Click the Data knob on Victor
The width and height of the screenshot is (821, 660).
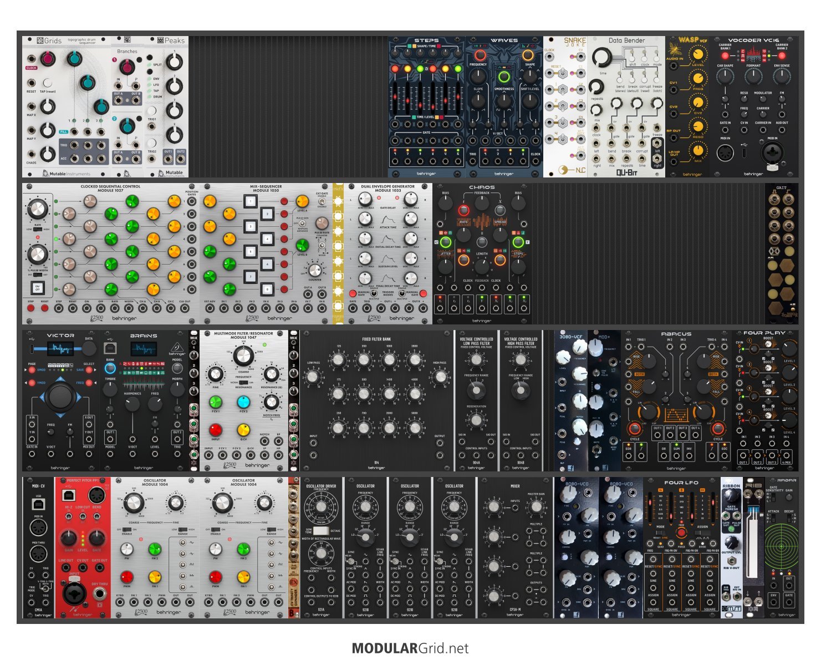click(x=89, y=348)
